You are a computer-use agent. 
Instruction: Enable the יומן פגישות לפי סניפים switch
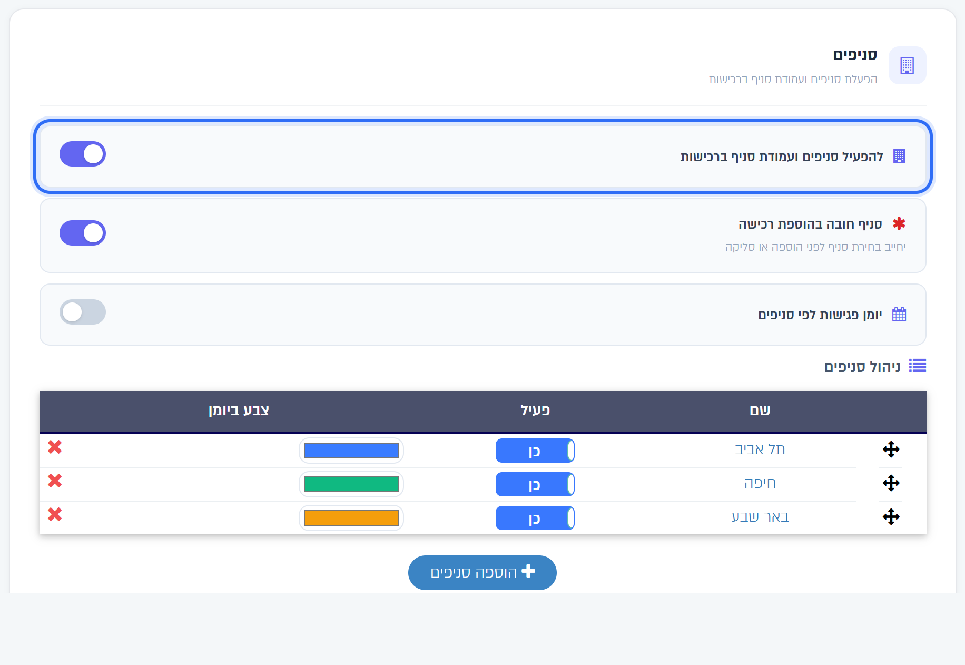83,312
